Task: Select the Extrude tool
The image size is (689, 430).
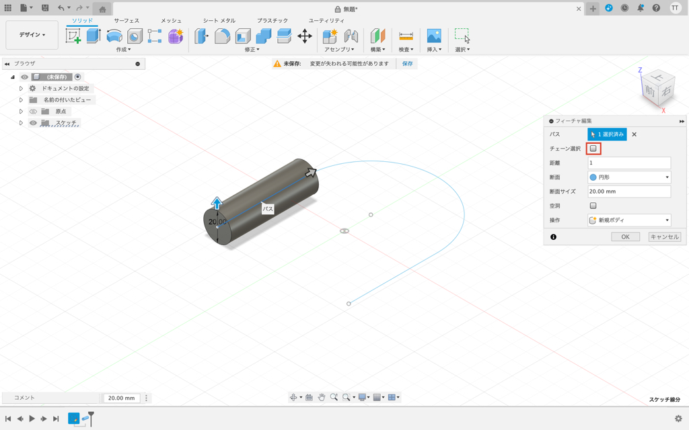Action: (x=93, y=36)
